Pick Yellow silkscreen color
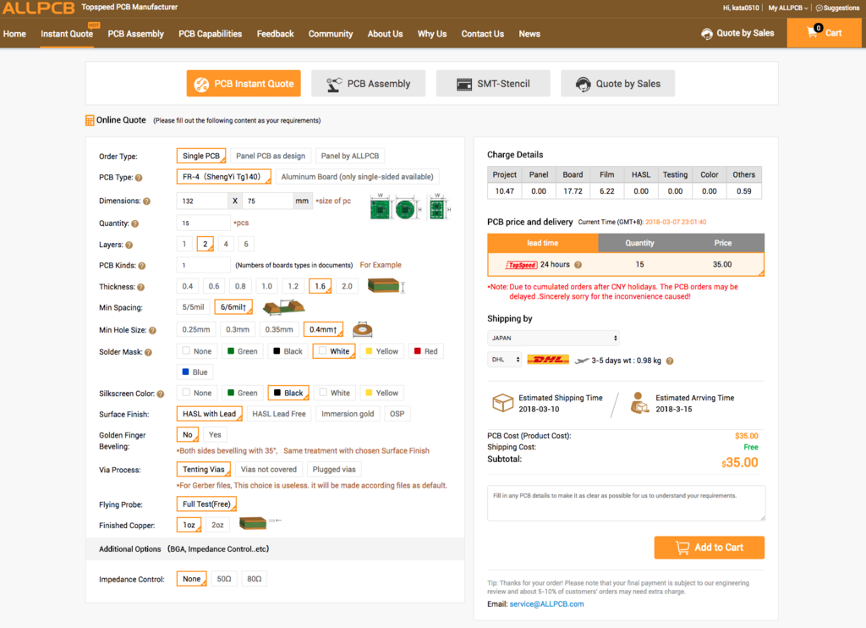The image size is (866, 628). click(381, 393)
